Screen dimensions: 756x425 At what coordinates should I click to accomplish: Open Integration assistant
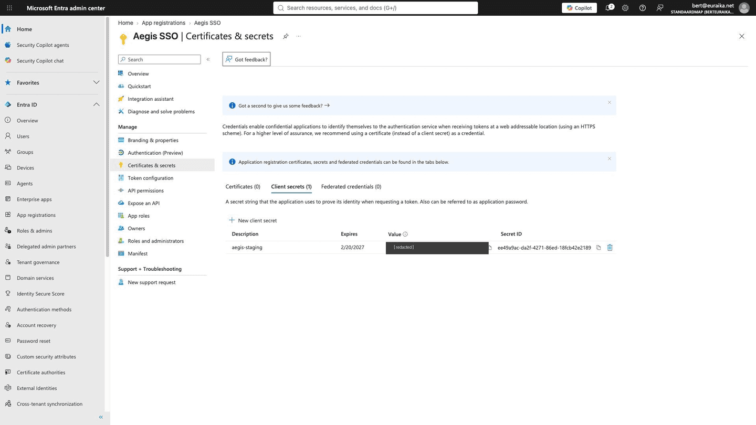click(151, 99)
